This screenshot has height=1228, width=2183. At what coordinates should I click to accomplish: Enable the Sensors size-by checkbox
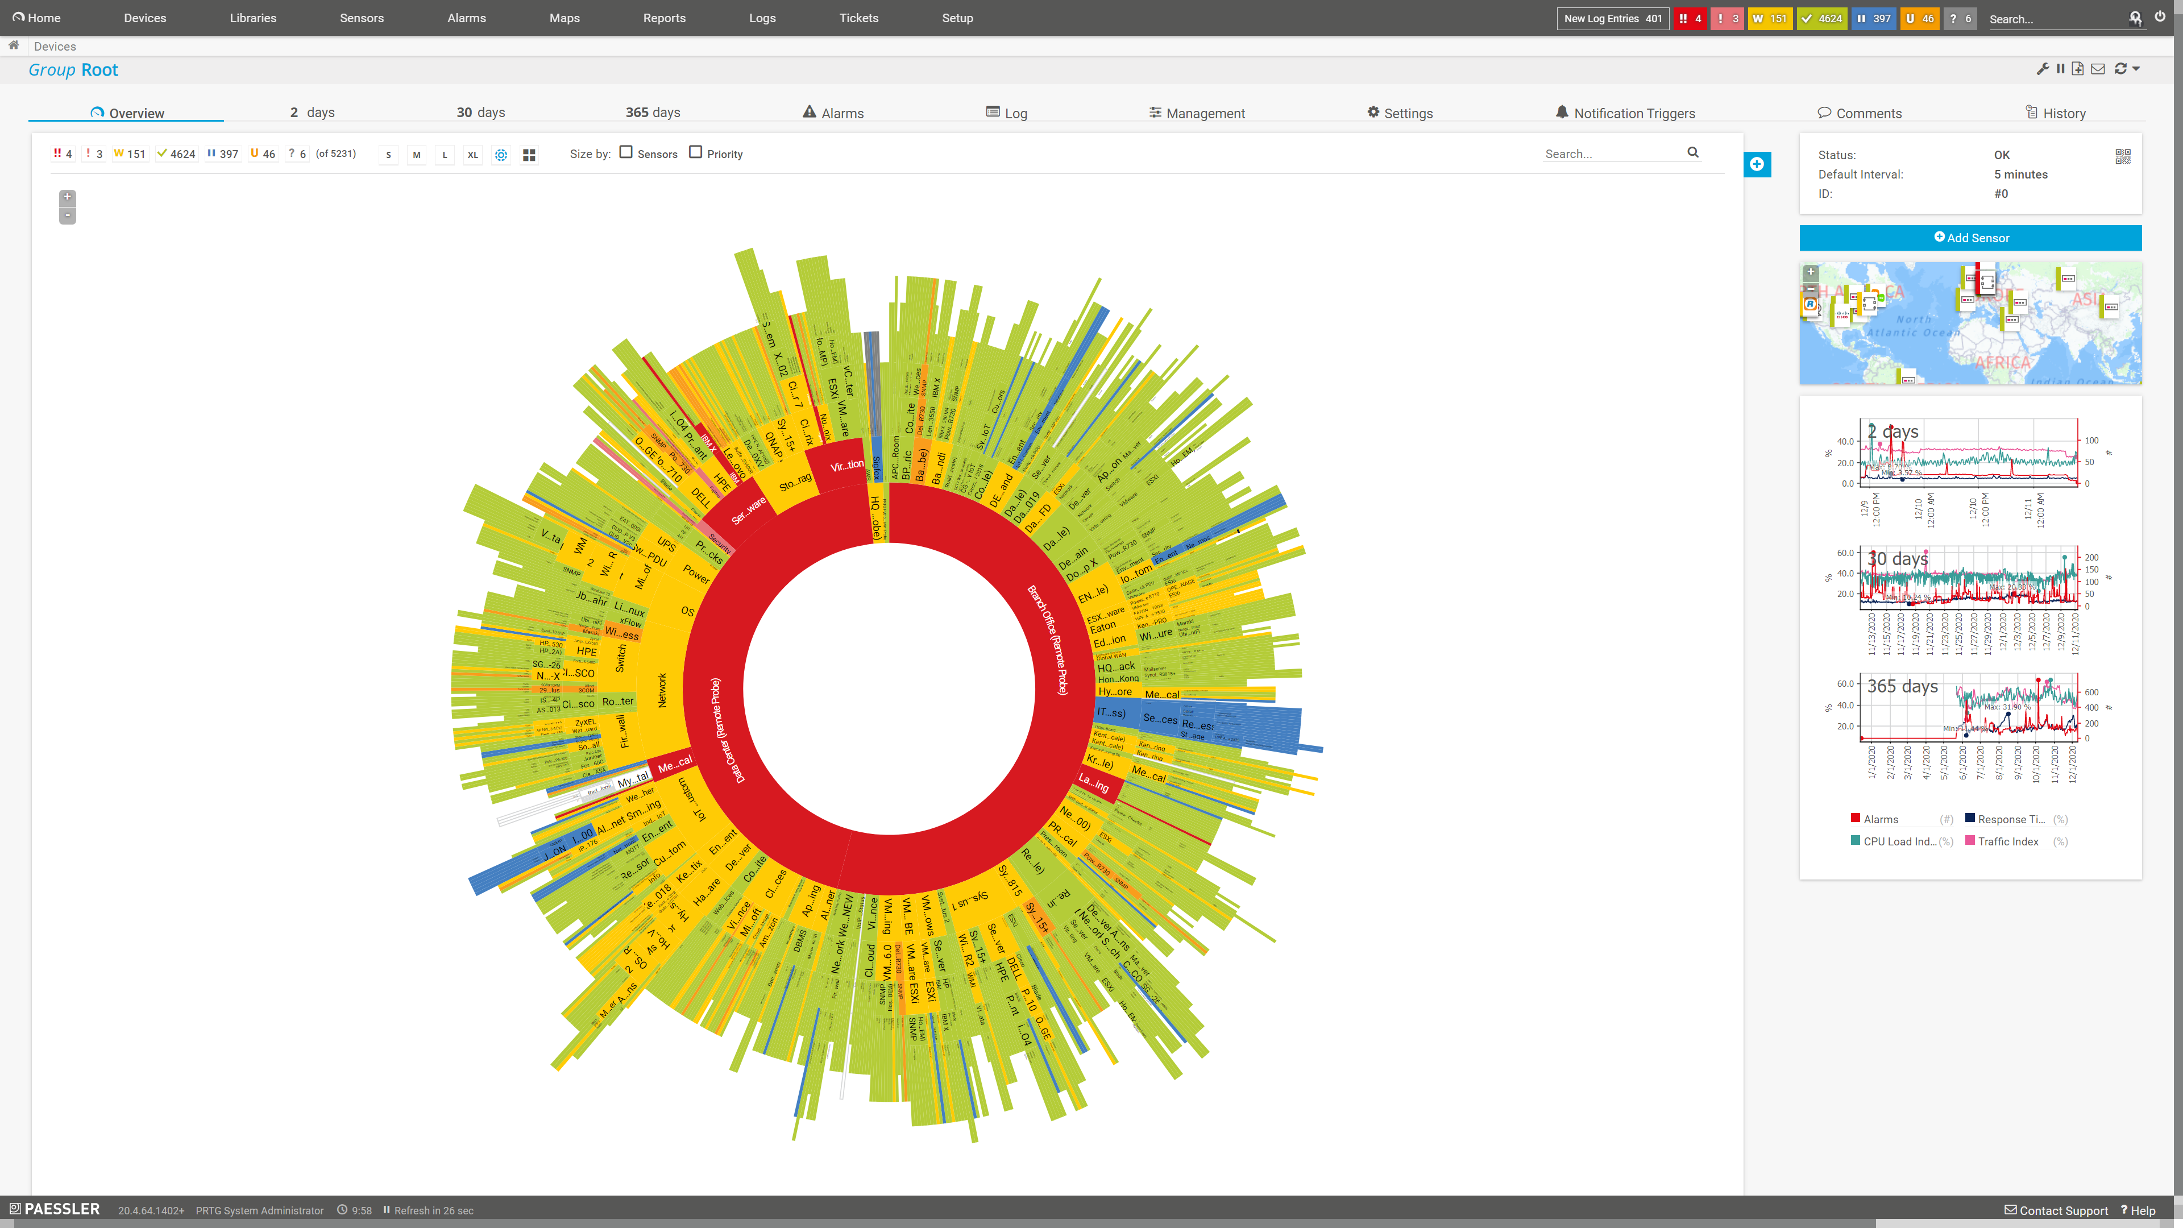click(x=626, y=152)
